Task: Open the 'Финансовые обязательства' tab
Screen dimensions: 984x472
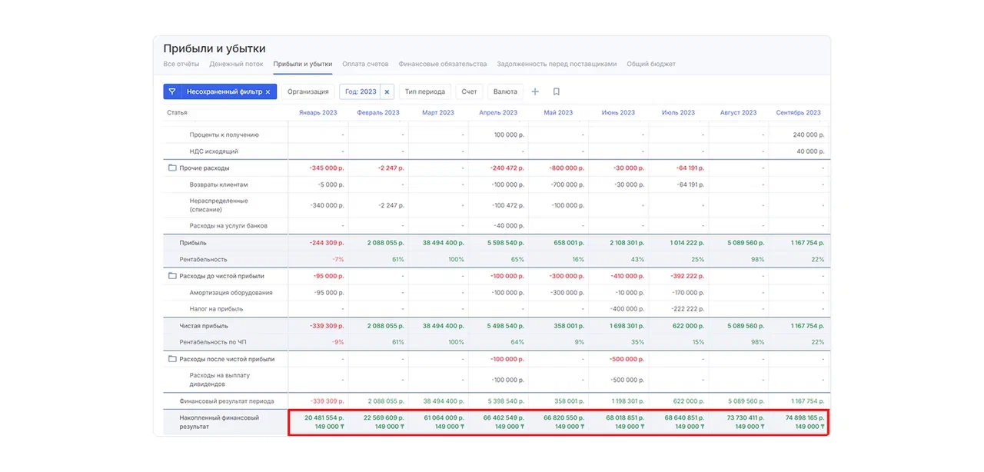Action: [442, 64]
